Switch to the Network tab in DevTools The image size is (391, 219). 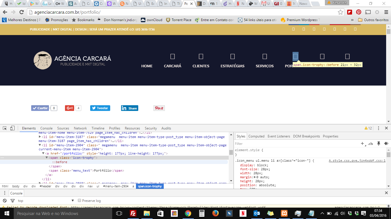click(80, 128)
